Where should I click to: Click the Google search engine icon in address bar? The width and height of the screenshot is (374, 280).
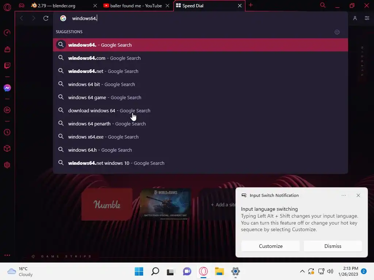pyautogui.click(x=63, y=18)
